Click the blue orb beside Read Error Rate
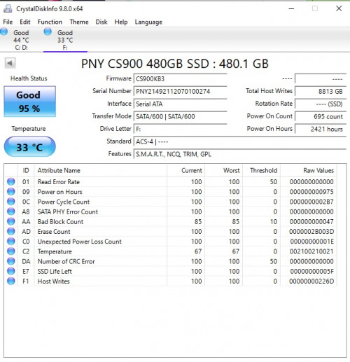The image size is (350, 362). 11,181
